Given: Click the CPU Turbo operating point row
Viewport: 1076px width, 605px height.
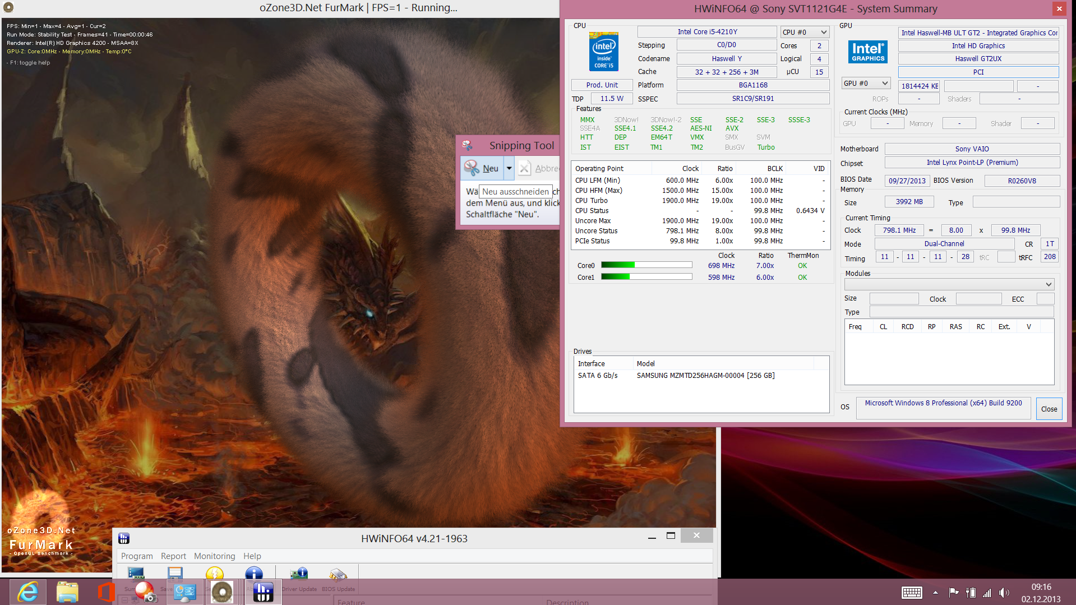Looking at the screenshot, I should (x=700, y=201).
